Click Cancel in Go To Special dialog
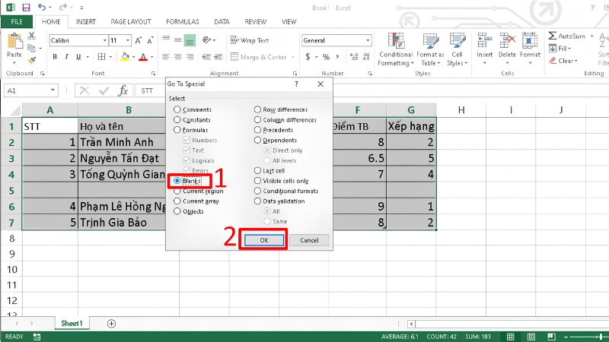The width and height of the screenshot is (609, 342). tap(309, 240)
